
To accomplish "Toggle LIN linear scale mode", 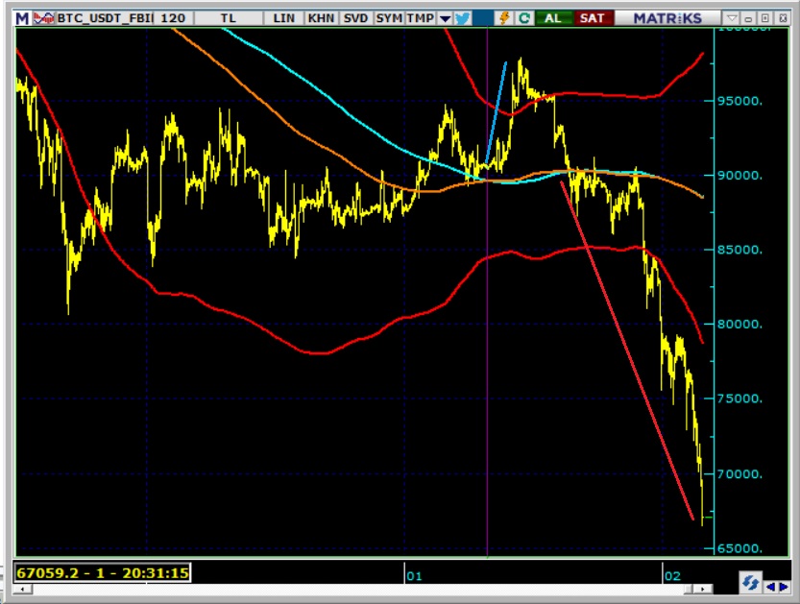I will tap(284, 18).
